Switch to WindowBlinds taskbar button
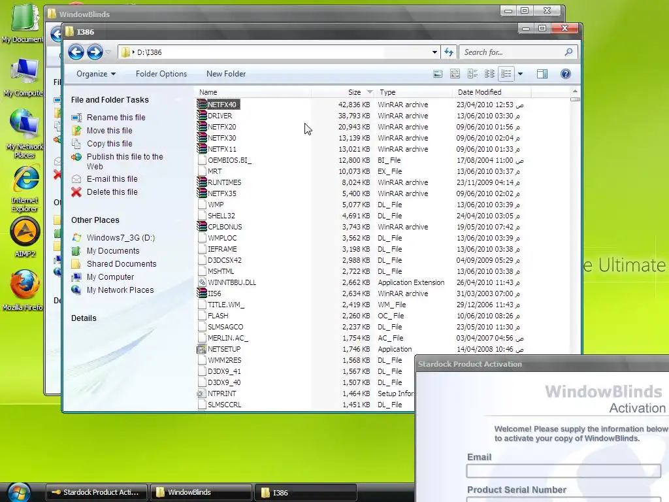The width and height of the screenshot is (669, 502). coord(201,492)
